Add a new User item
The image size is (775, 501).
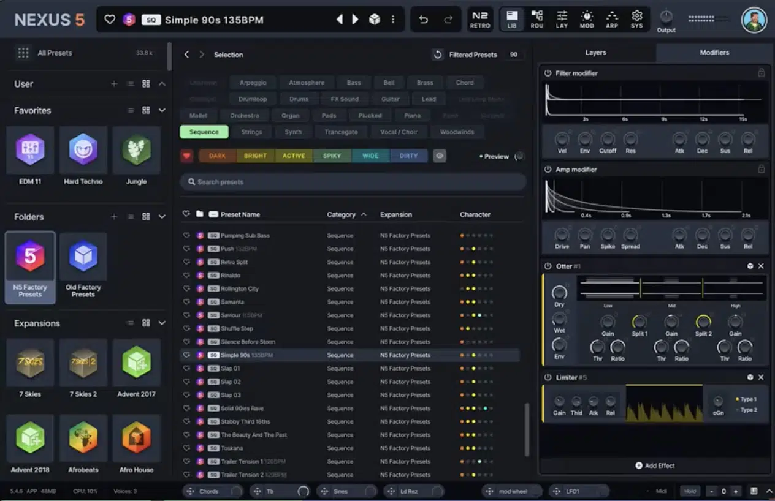click(x=114, y=84)
